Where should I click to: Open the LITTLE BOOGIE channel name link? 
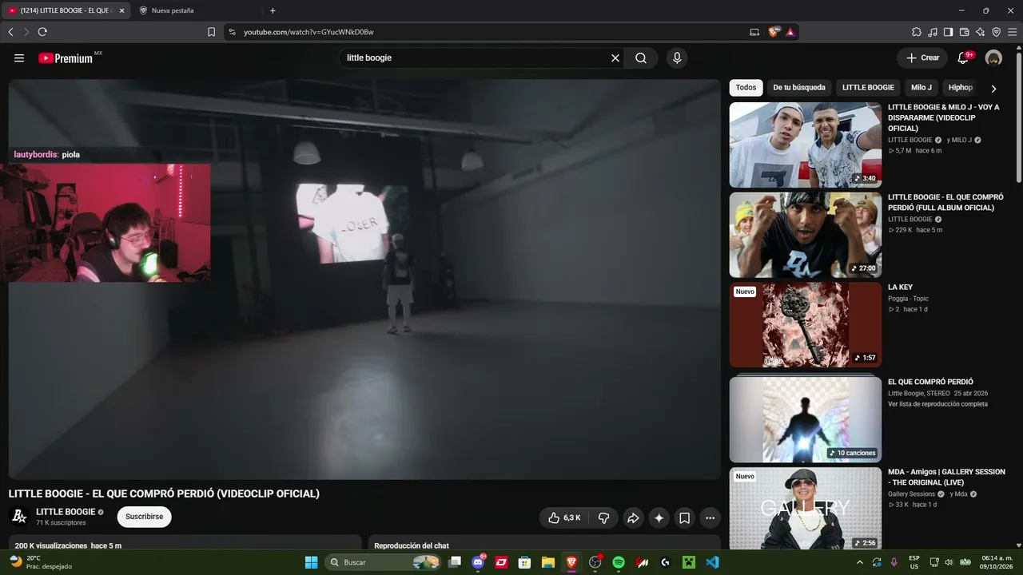pos(66,512)
